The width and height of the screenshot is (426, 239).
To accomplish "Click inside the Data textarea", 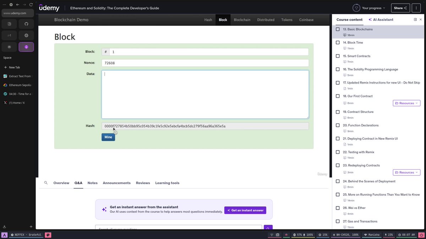I will tap(205, 95).
